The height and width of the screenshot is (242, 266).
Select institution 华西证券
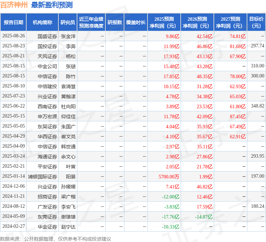coord(47,136)
